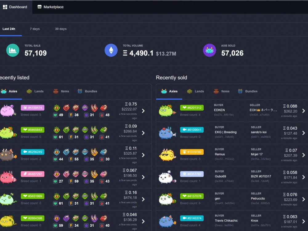Viewport: 308px width, 231px height.
Task: Click speed stat 55 lightning icon on #6256249
Action: pyautogui.click(x=71, y=159)
